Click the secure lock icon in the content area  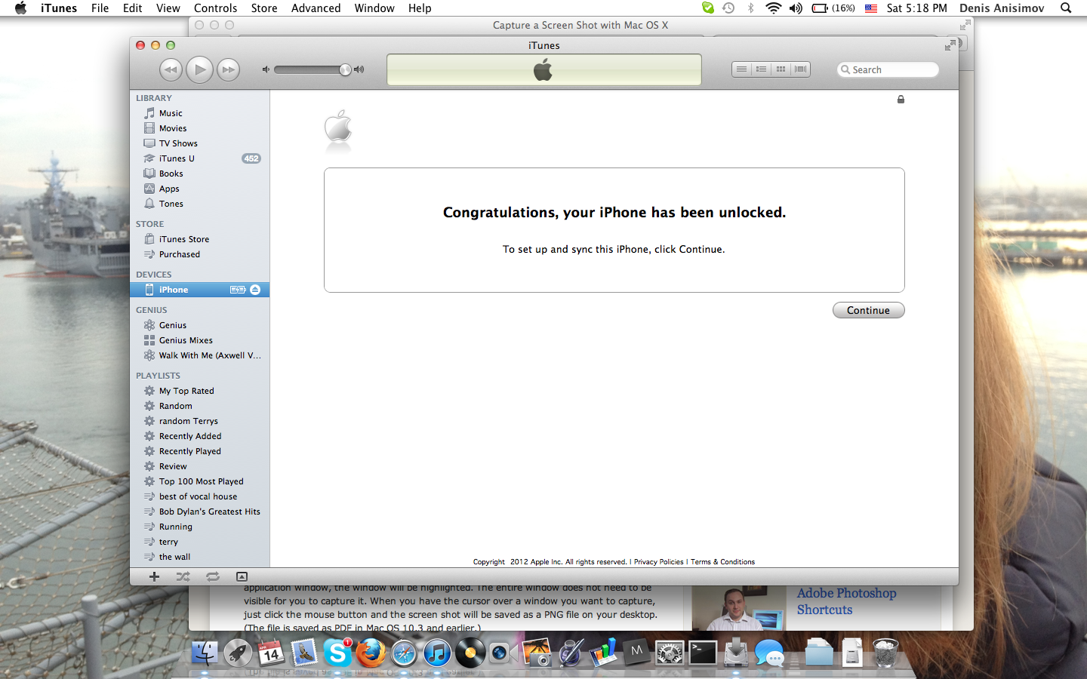pyautogui.click(x=901, y=99)
